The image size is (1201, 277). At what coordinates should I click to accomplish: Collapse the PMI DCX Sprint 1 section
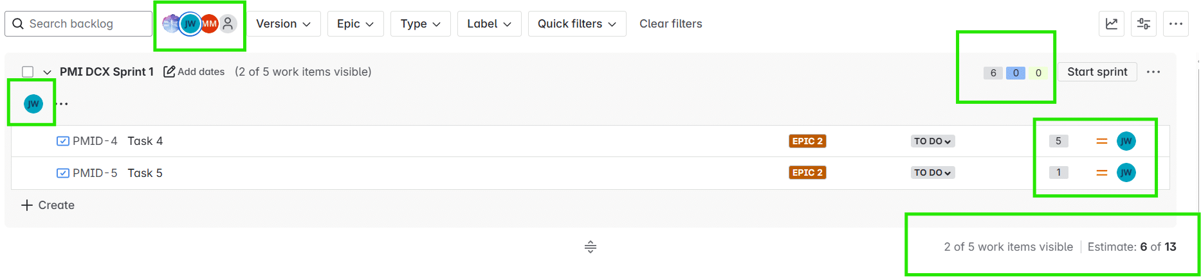(x=47, y=72)
